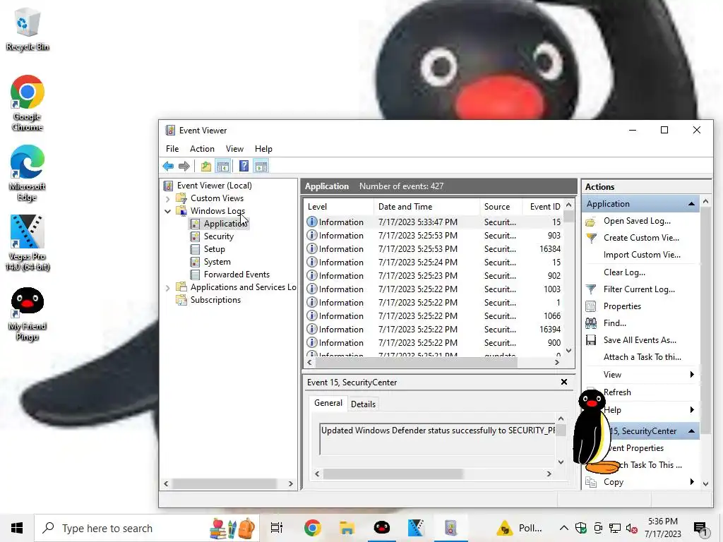Viewport: 723px width, 542px height.
Task: Sort by Date and Time column header
Action: click(426, 207)
